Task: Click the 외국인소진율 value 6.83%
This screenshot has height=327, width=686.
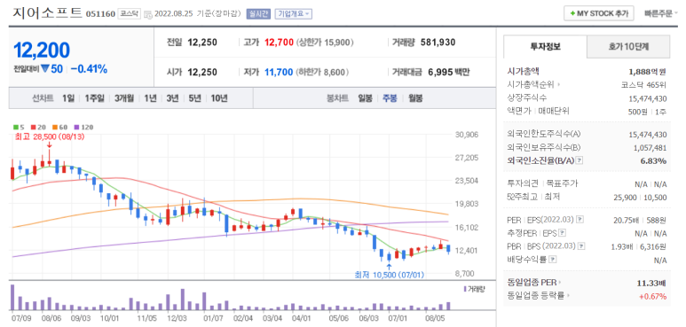Action: (x=654, y=161)
